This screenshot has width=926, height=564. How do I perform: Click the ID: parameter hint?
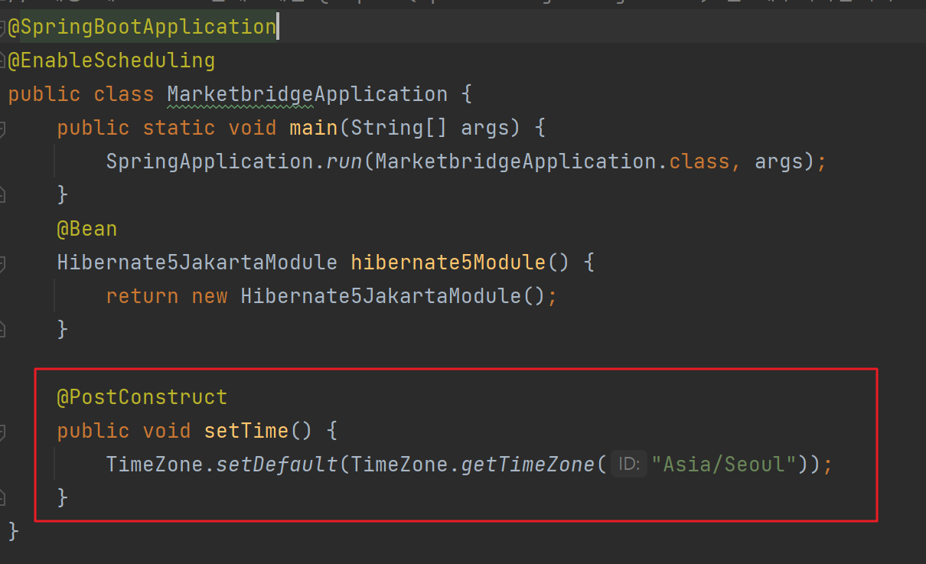[629, 465]
